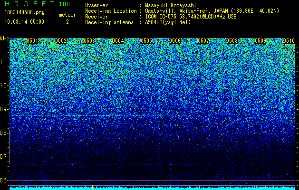Screen dimensions: 299x190
Task: Click the ICOM IC-575 receiver text
Action: tap(191, 17)
